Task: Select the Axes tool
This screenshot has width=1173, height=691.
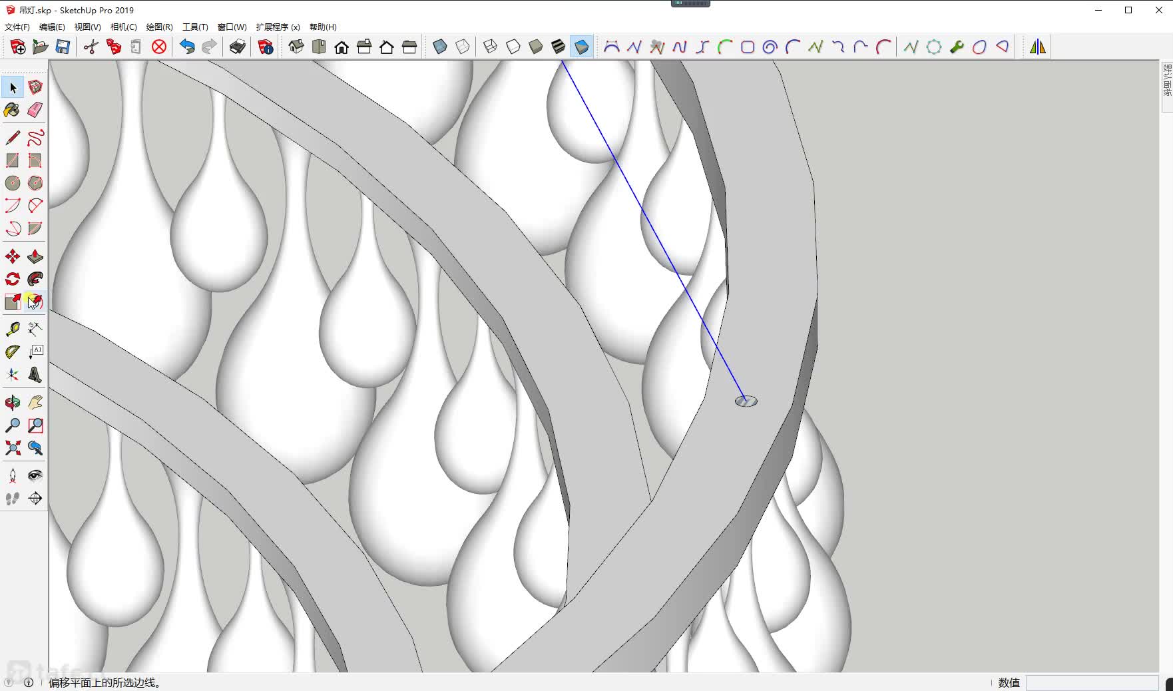Action: tap(13, 375)
